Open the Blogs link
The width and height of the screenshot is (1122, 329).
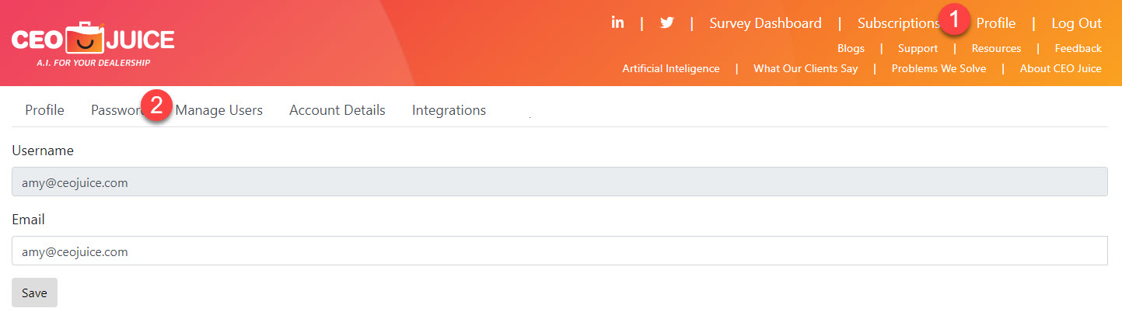851,48
